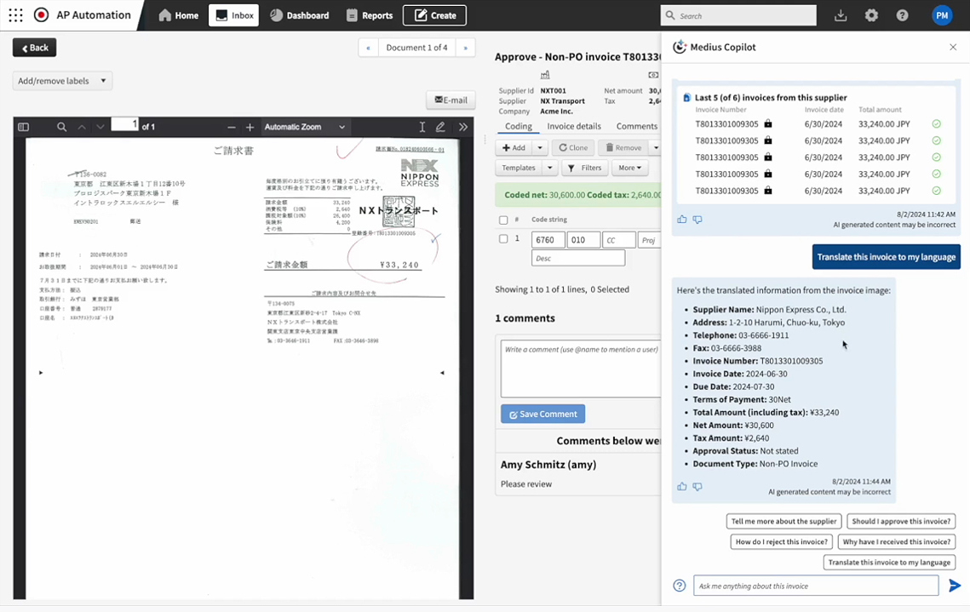Click the Save Comment button
The width and height of the screenshot is (970, 612).
coord(542,415)
